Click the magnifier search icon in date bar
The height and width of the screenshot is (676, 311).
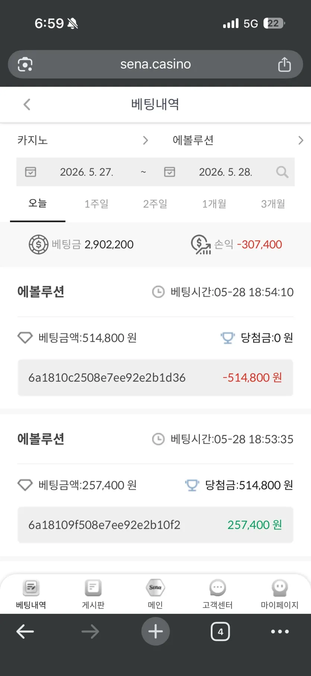[282, 172]
